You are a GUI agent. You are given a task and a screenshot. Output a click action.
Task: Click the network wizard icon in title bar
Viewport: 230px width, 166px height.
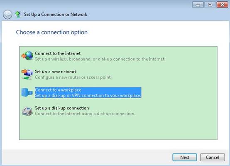tap(18, 15)
